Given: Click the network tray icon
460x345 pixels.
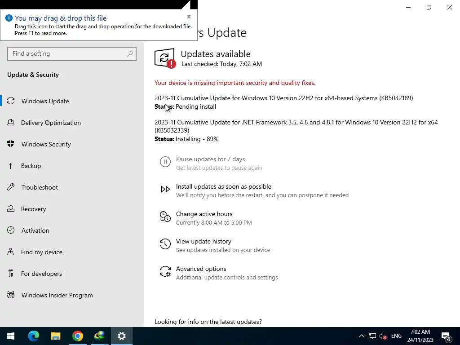Looking at the screenshot, I should tap(372, 336).
